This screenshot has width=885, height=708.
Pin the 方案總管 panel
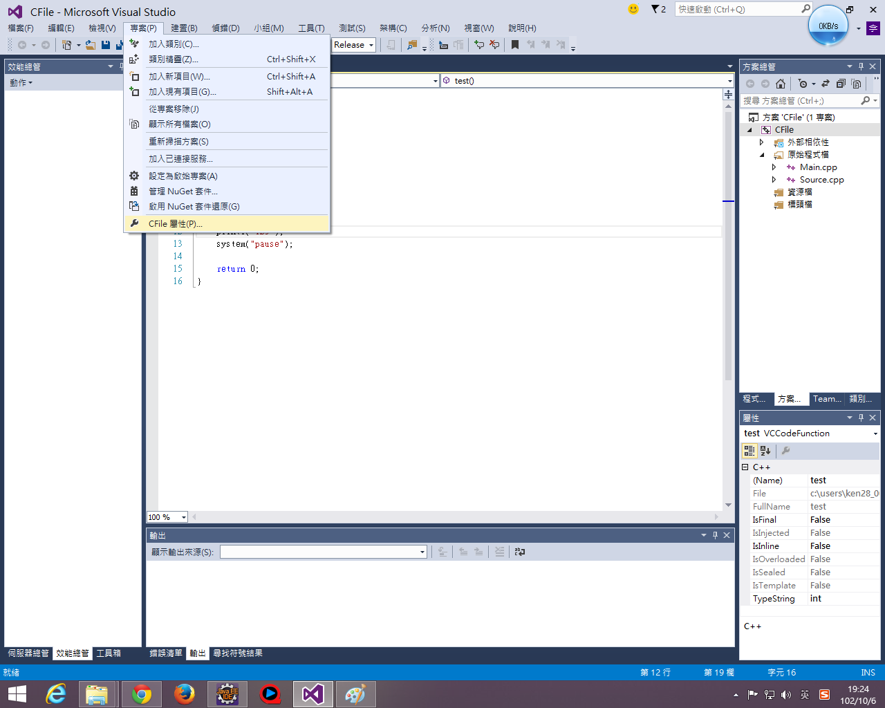point(861,66)
